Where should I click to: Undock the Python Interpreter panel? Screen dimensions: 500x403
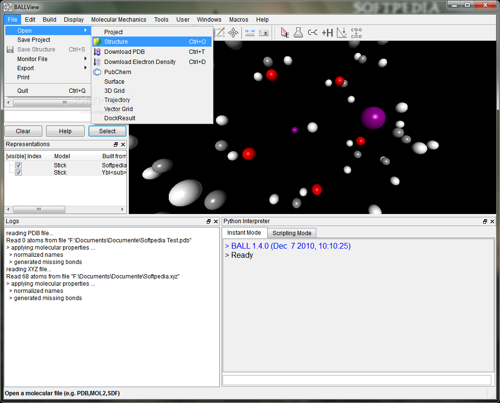pos(485,221)
